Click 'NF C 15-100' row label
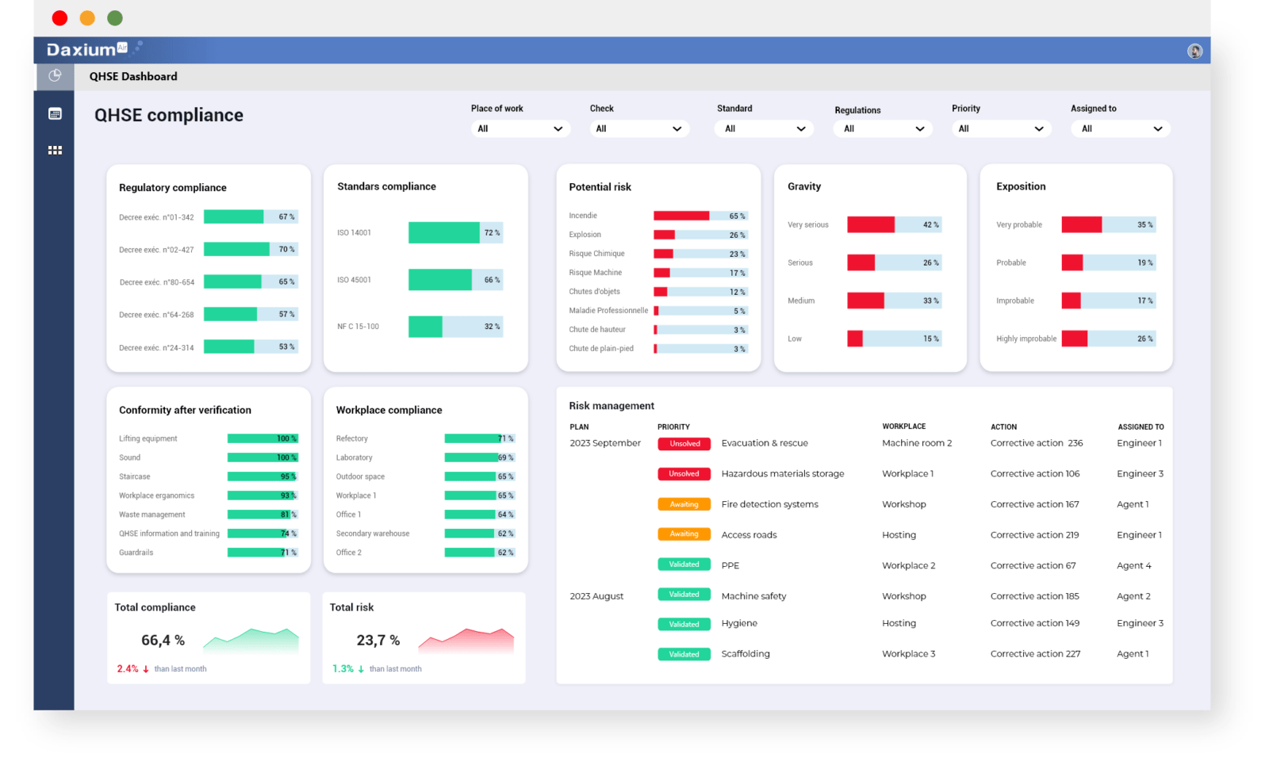 click(x=358, y=327)
